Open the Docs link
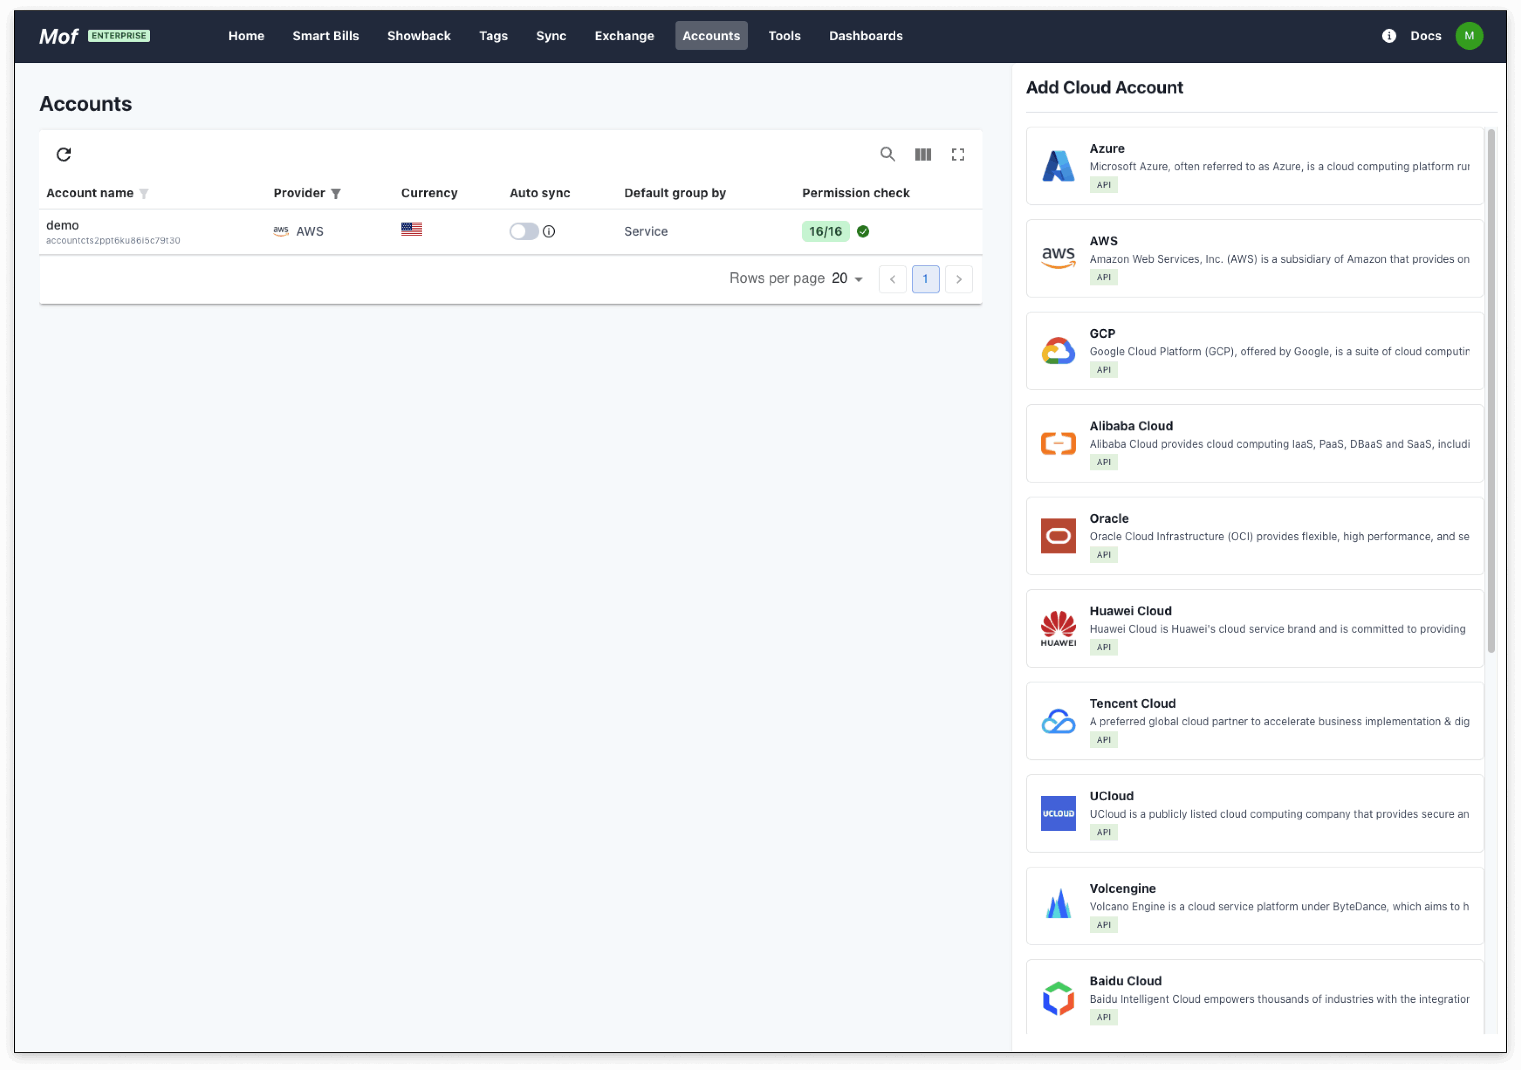Screen dimensions: 1521x1070 (1426, 36)
